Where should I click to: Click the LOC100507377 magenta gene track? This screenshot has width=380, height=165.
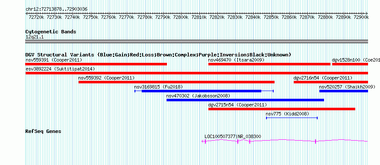(285, 141)
